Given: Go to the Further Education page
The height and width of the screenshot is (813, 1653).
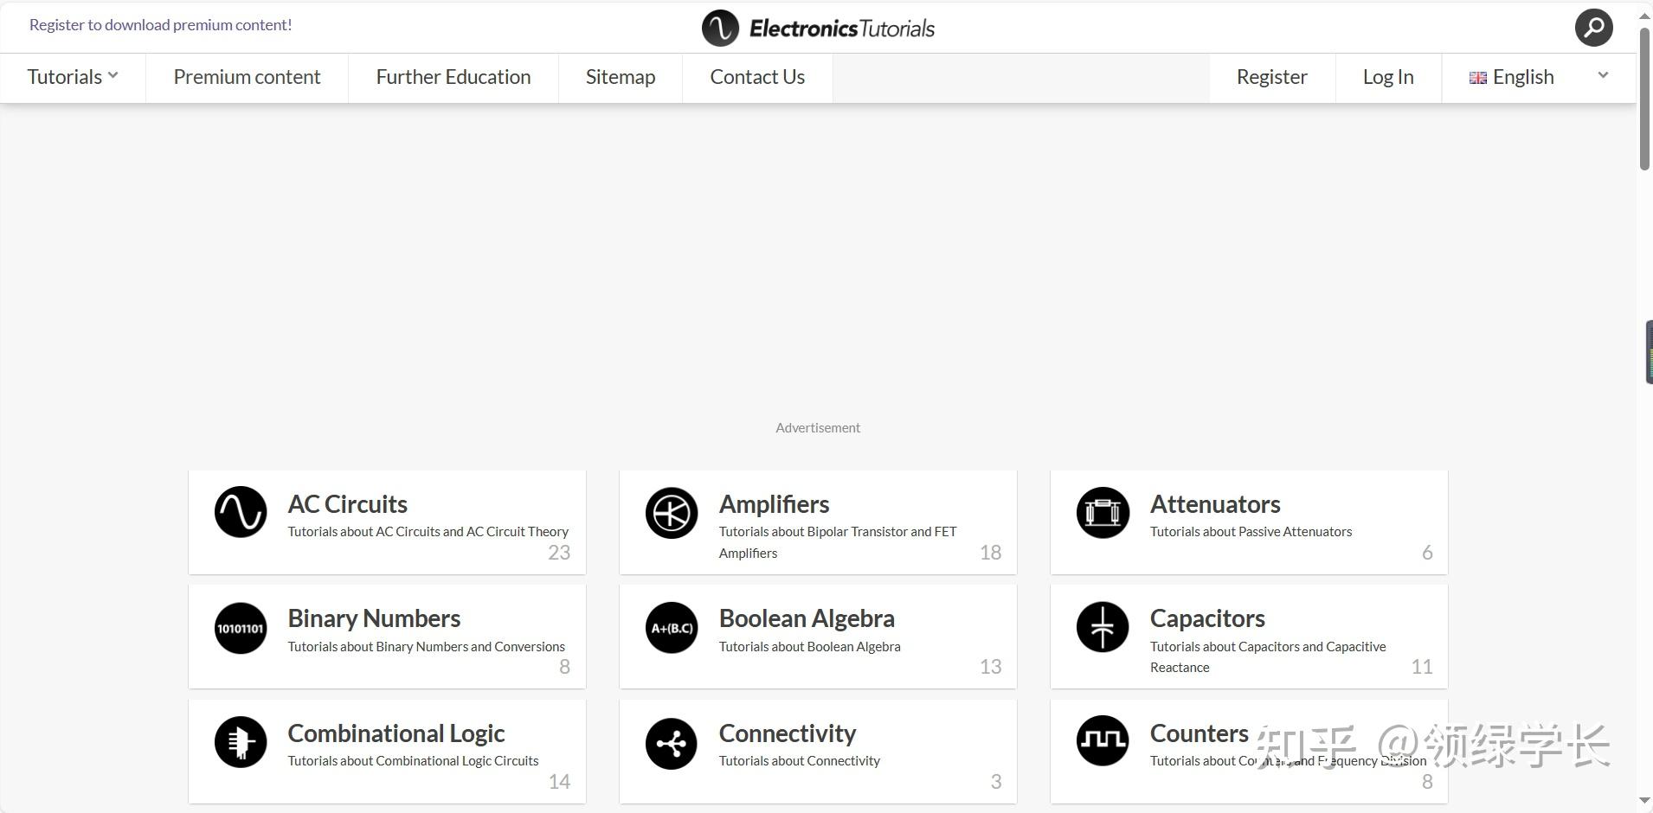Looking at the screenshot, I should (x=453, y=77).
